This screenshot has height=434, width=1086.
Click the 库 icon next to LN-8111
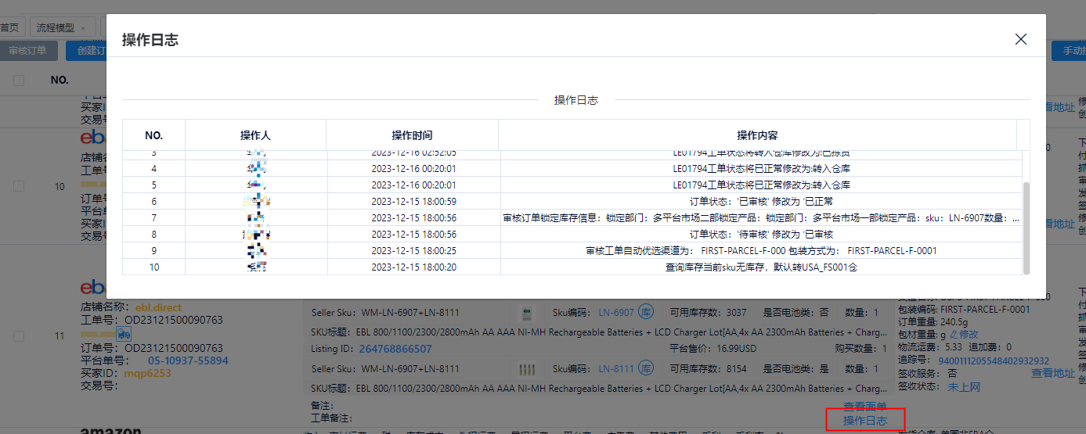click(646, 368)
